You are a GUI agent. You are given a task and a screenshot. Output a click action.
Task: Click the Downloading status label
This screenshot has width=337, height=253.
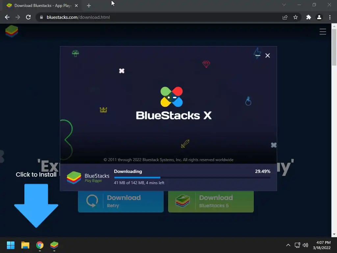click(x=128, y=171)
